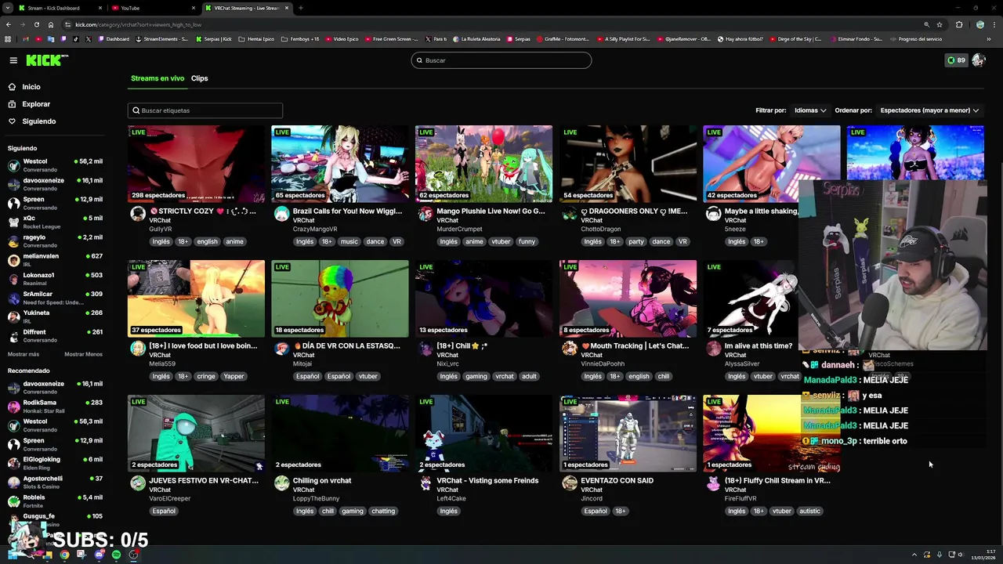Open Brazil Calls for You stream thumbnail
The height and width of the screenshot is (564, 1003).
coord(340,164)
